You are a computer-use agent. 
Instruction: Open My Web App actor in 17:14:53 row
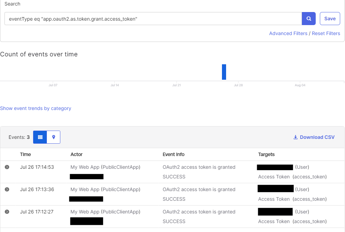coord(105,167)
